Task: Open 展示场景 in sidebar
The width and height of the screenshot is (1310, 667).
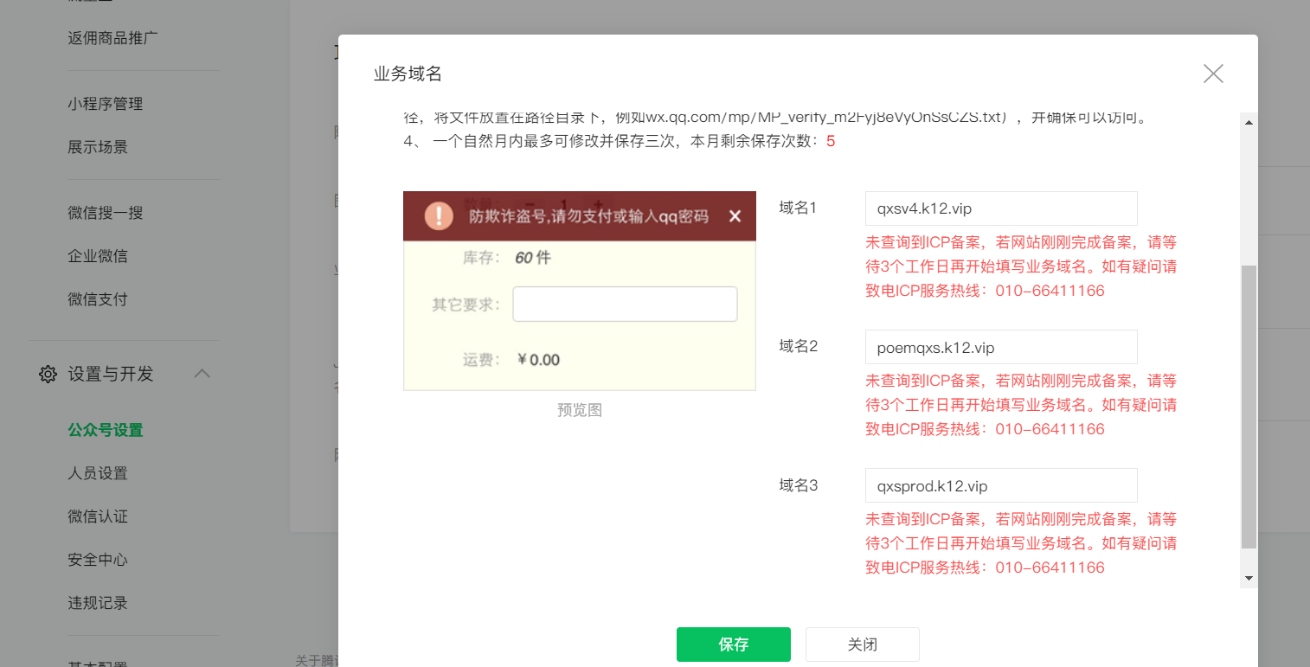Action: click(98, 147)
